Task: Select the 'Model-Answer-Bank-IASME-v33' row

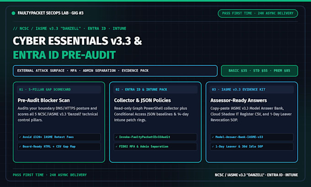Action: click(x=252, y=137)
